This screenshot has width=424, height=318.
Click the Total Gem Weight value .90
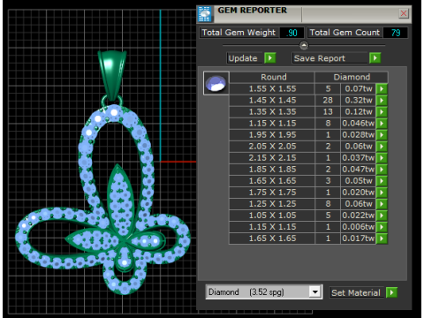(291, 33)
